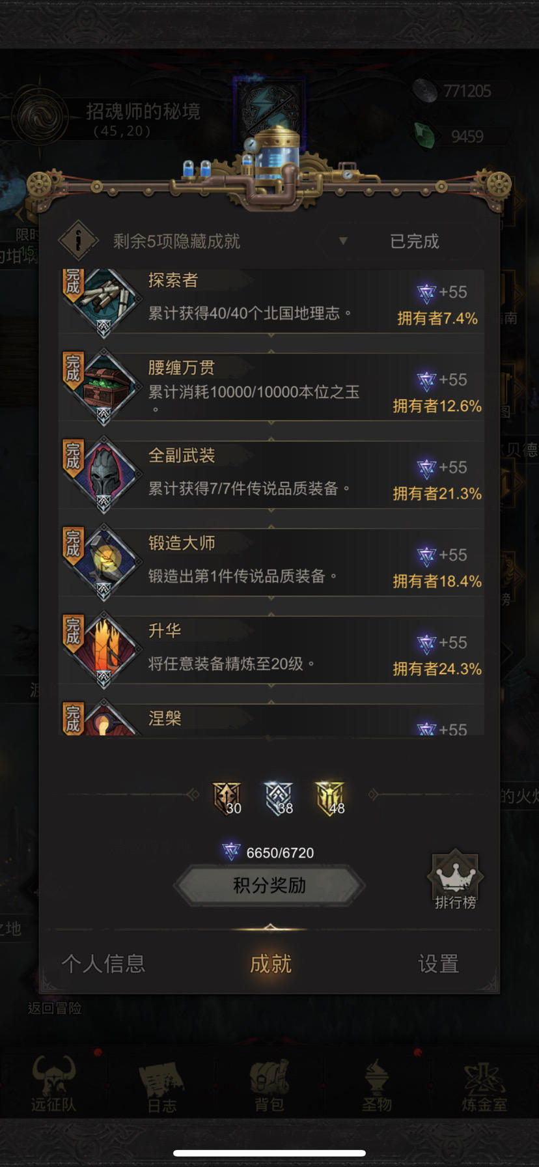Screen dimensions: 539x1167
Task: Switch to the 设置 tab
Action: click(x=438, y=964)
